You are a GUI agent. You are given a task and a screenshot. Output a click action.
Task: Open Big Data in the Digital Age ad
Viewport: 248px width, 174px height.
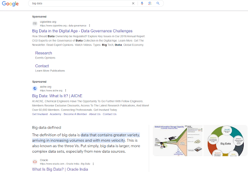(x=82, y=31)
